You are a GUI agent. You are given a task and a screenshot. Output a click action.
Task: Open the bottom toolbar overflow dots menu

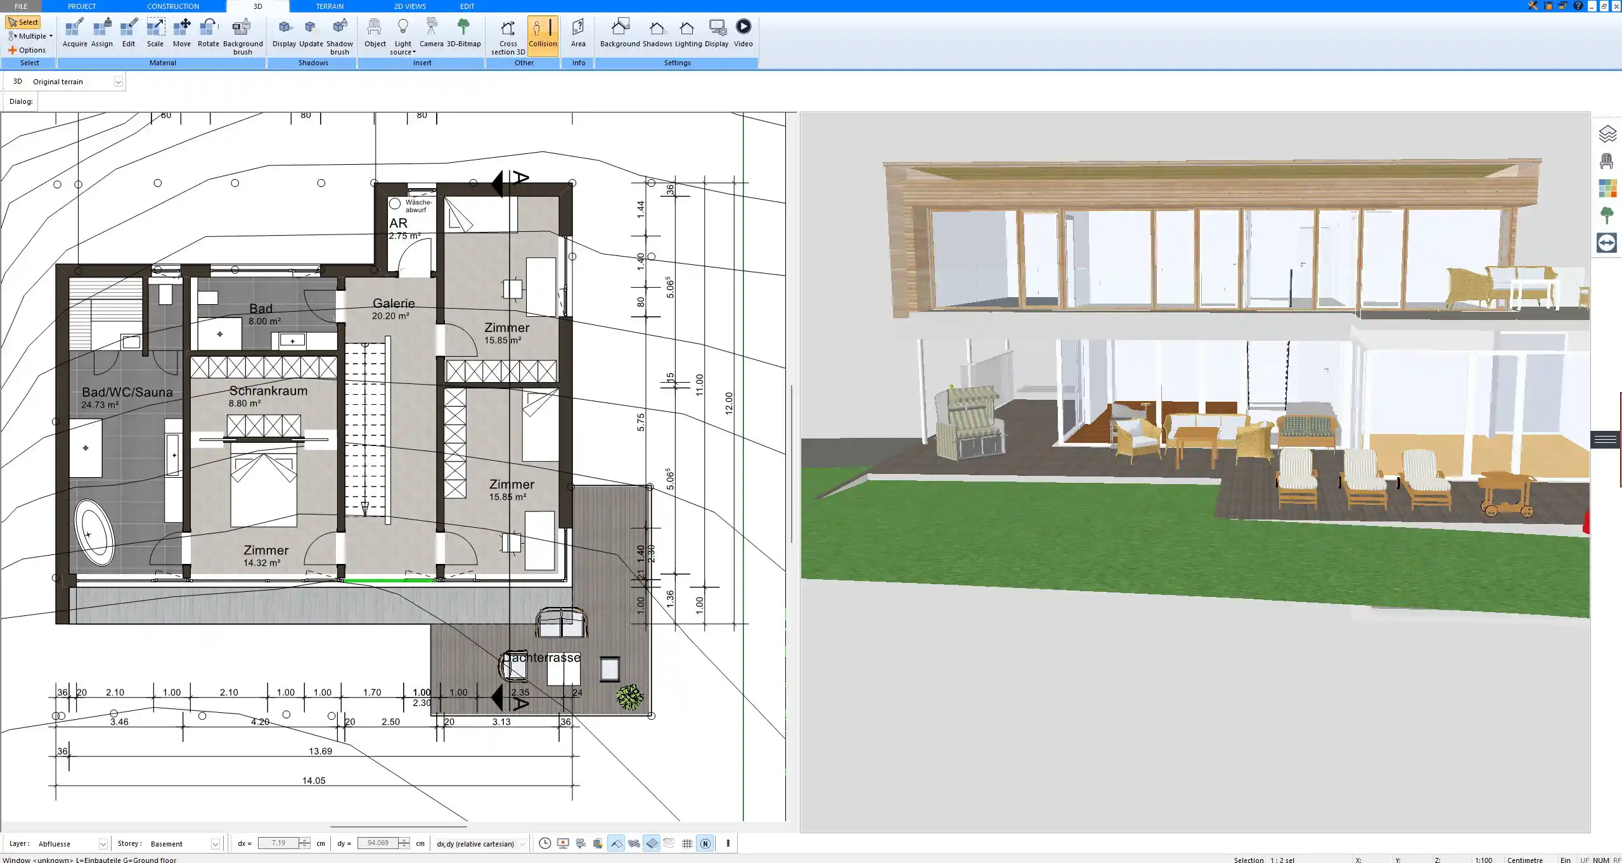coord(728,843)
